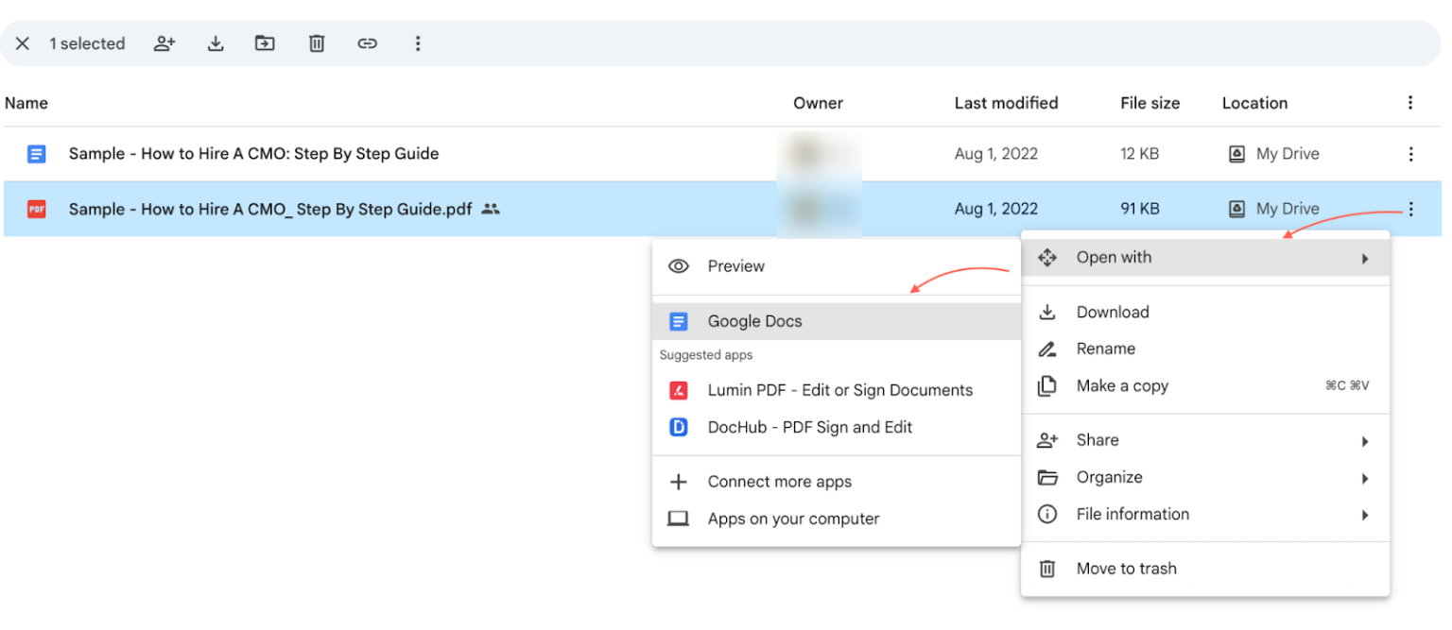This screenshot has width=1452, height=630.
Task: Click the Google Docs icon next to the first file
Action: tap(36, 153)
